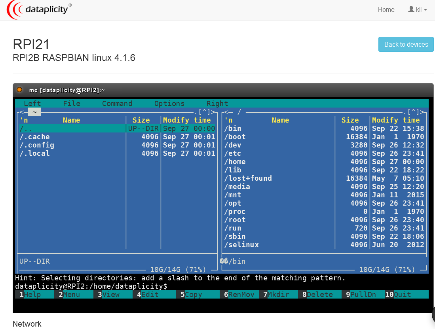Select the /.cache directory in left panel
The image size is (435, 329).
[x=35, y=137]
